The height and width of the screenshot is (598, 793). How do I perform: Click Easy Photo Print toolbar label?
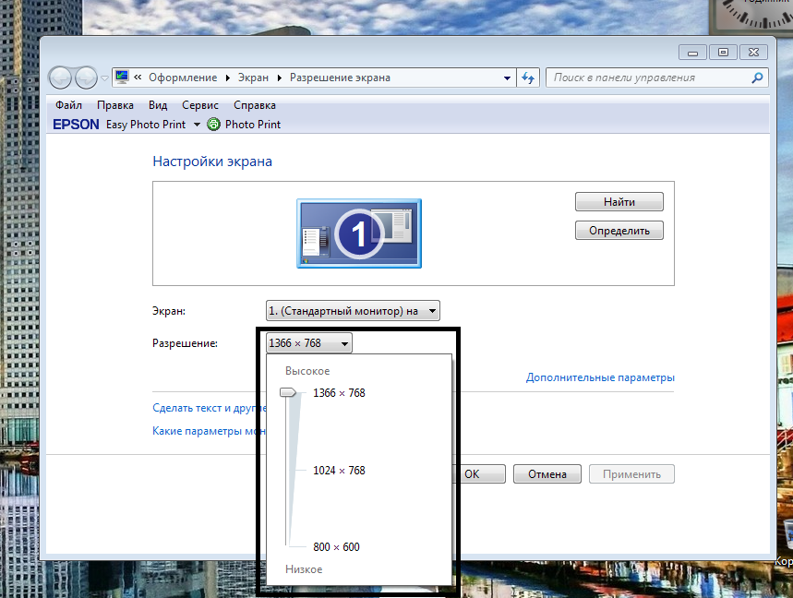pyautogui.click(x=146, y=125)
